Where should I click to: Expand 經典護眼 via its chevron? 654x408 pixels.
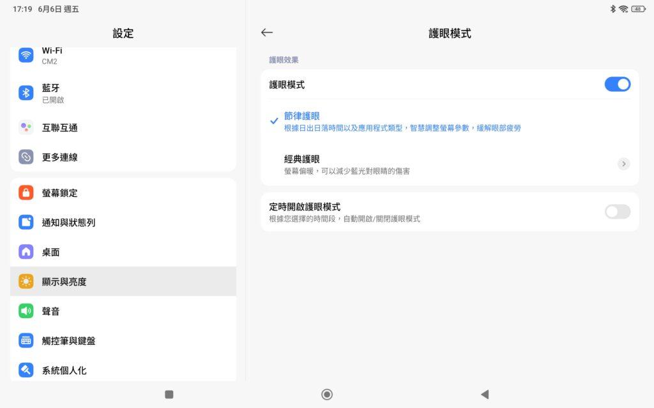[x=623, y=163]
